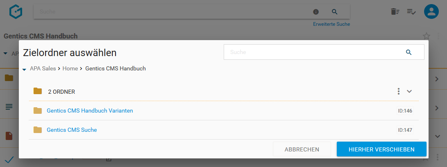Open folder Gentics CMS Suche
The height and width of the screenshot is (167, 447).
click(x=72, y=130)
